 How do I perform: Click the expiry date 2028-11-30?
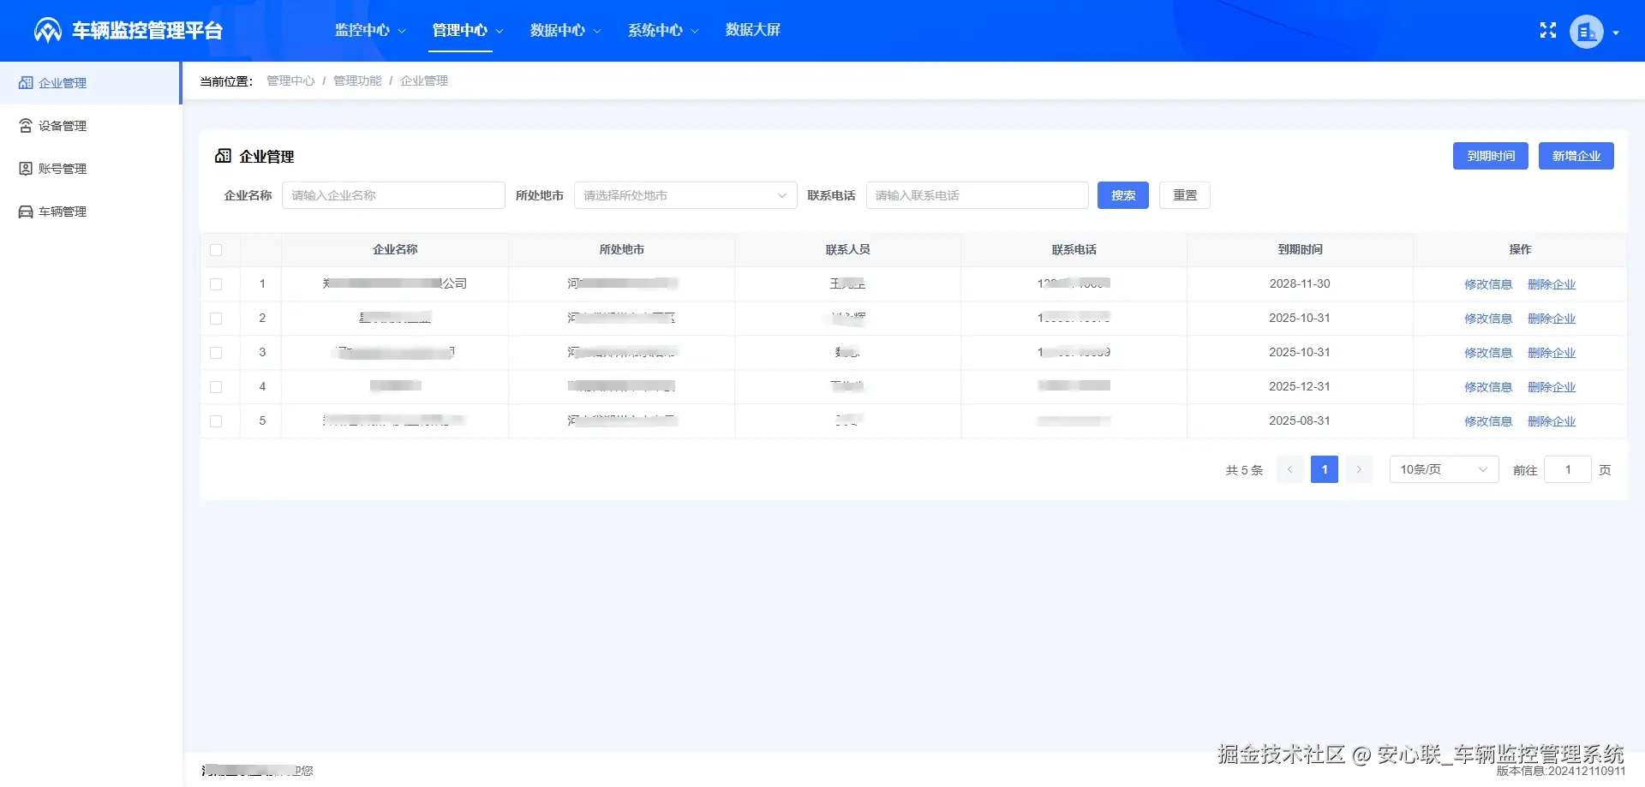1300,283
